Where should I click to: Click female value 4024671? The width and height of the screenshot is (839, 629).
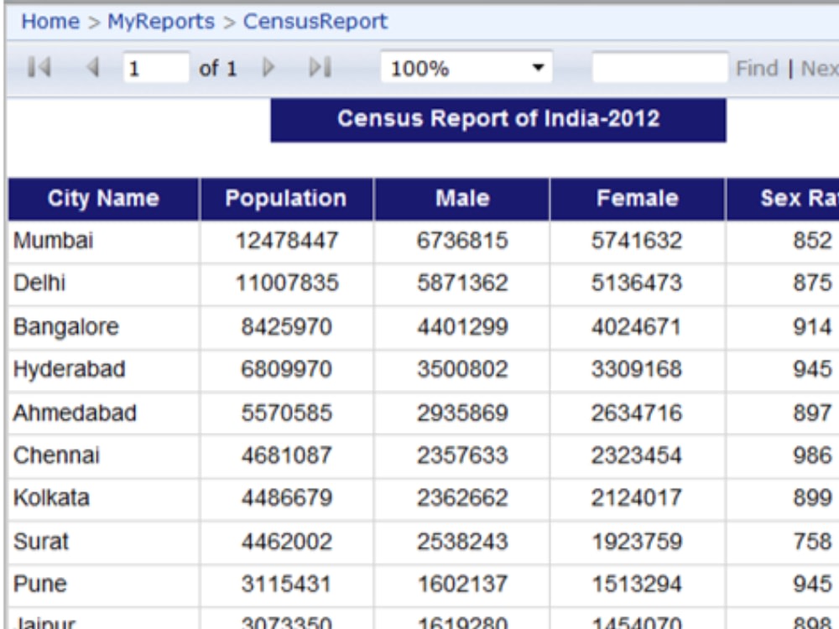click(x=637, y=327)
